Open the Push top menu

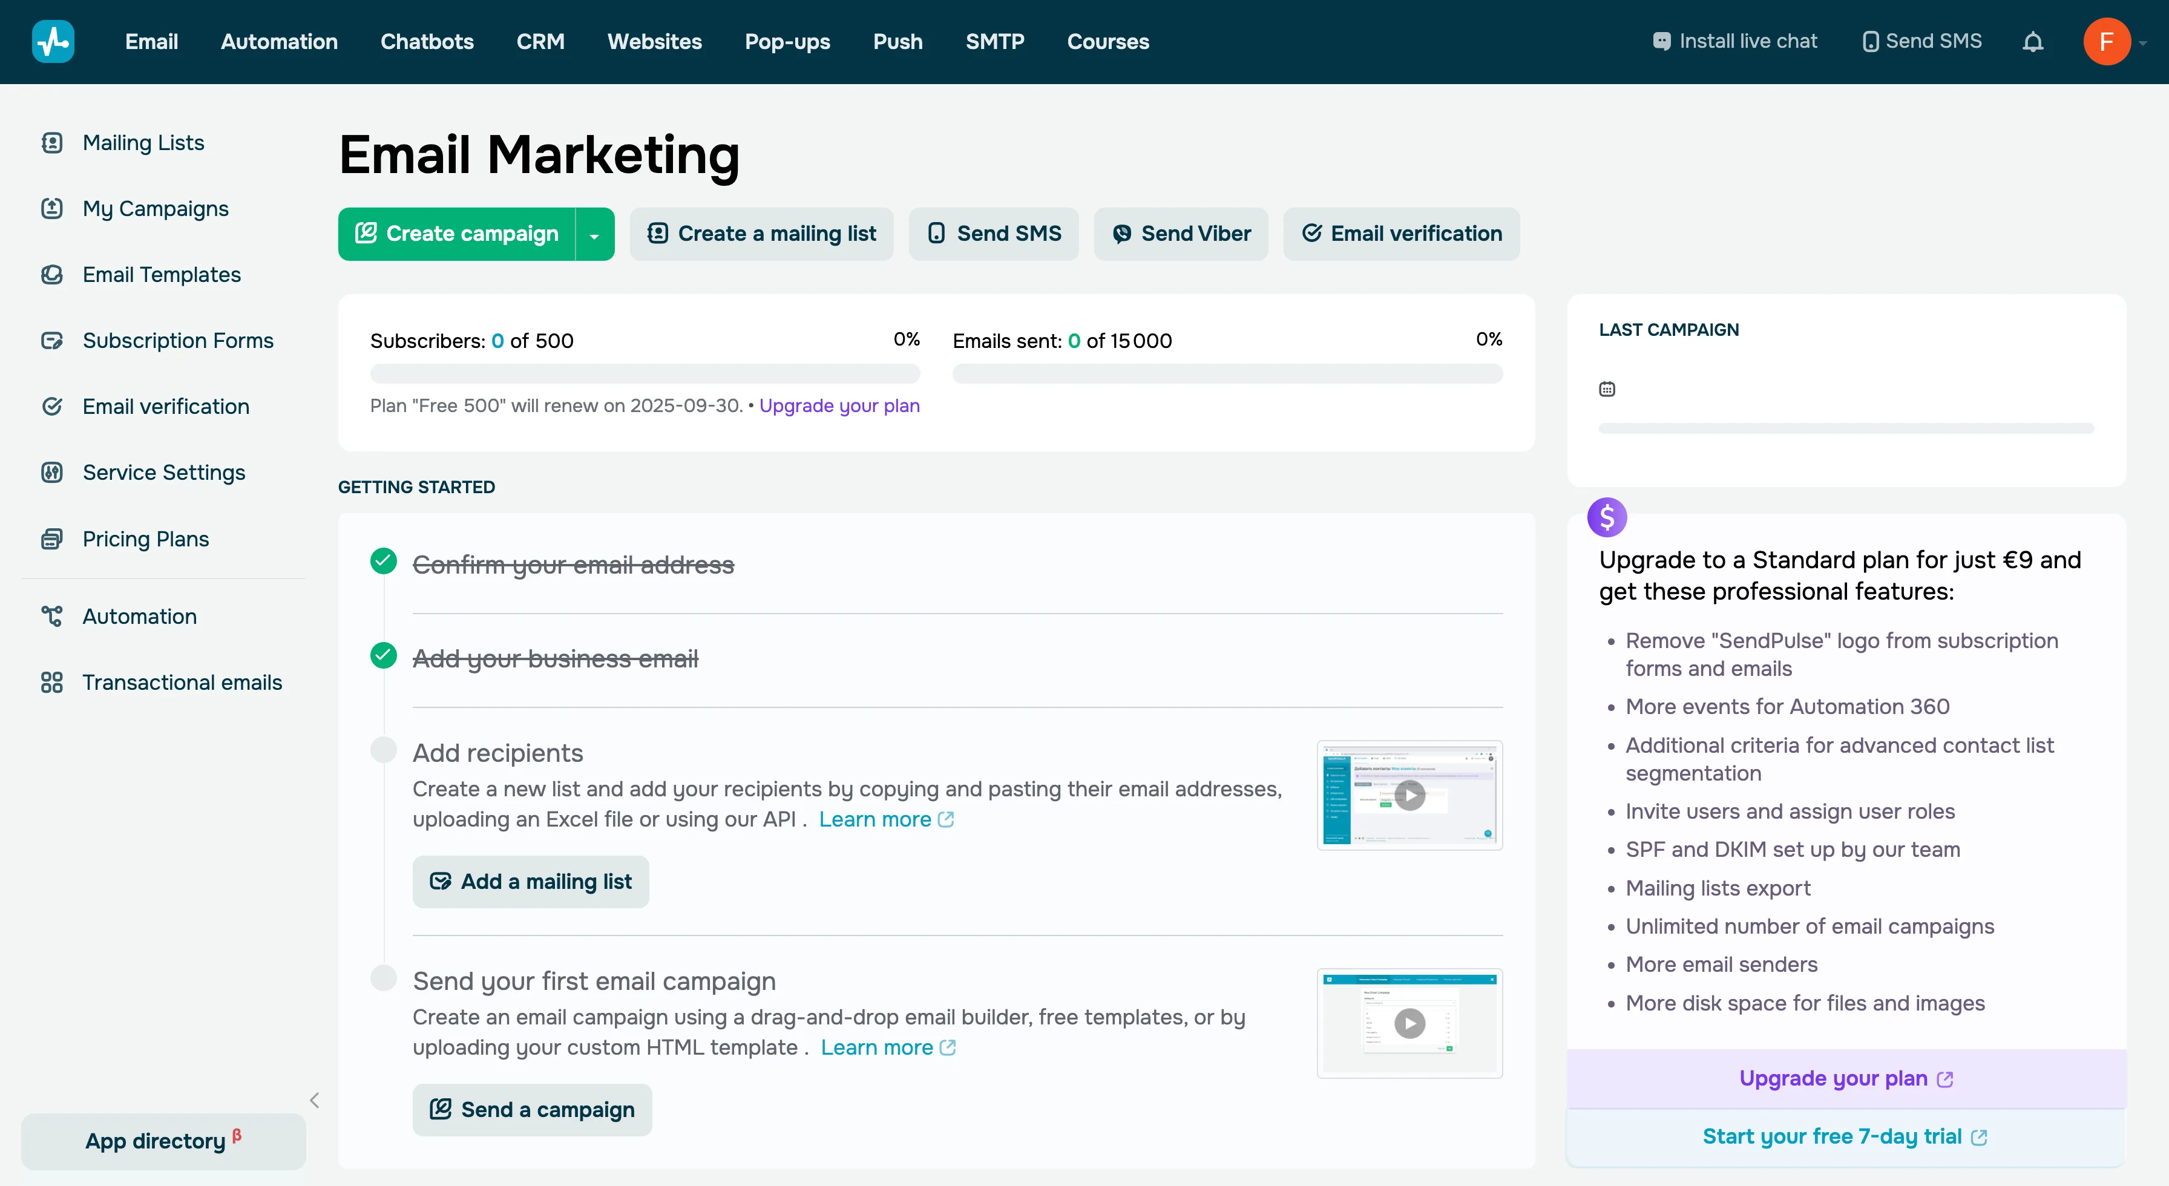pyautogui.click(x=897, y=41)
